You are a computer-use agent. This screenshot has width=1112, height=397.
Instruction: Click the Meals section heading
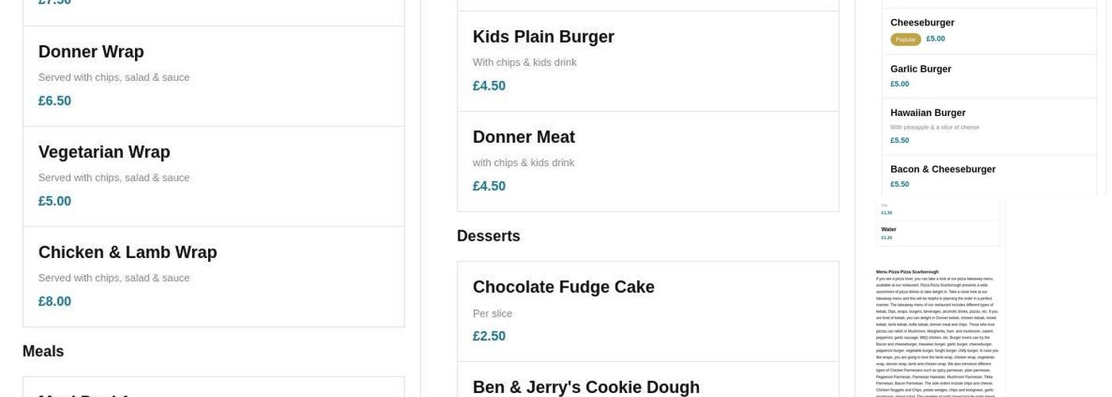[43, 351]
